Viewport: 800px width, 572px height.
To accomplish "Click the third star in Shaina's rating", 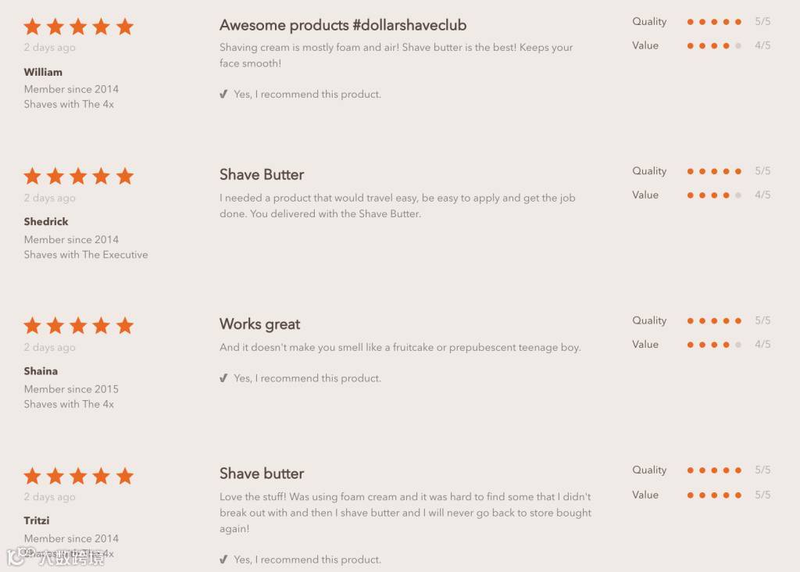I will [78, 326].
